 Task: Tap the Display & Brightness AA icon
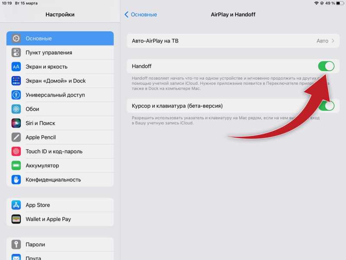click(16, 67)
